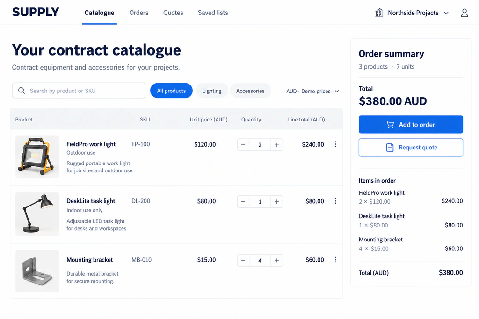Click the 2 × $120.00 summary line
Screen dimensions: 479x319
click(x=375, y=202)
